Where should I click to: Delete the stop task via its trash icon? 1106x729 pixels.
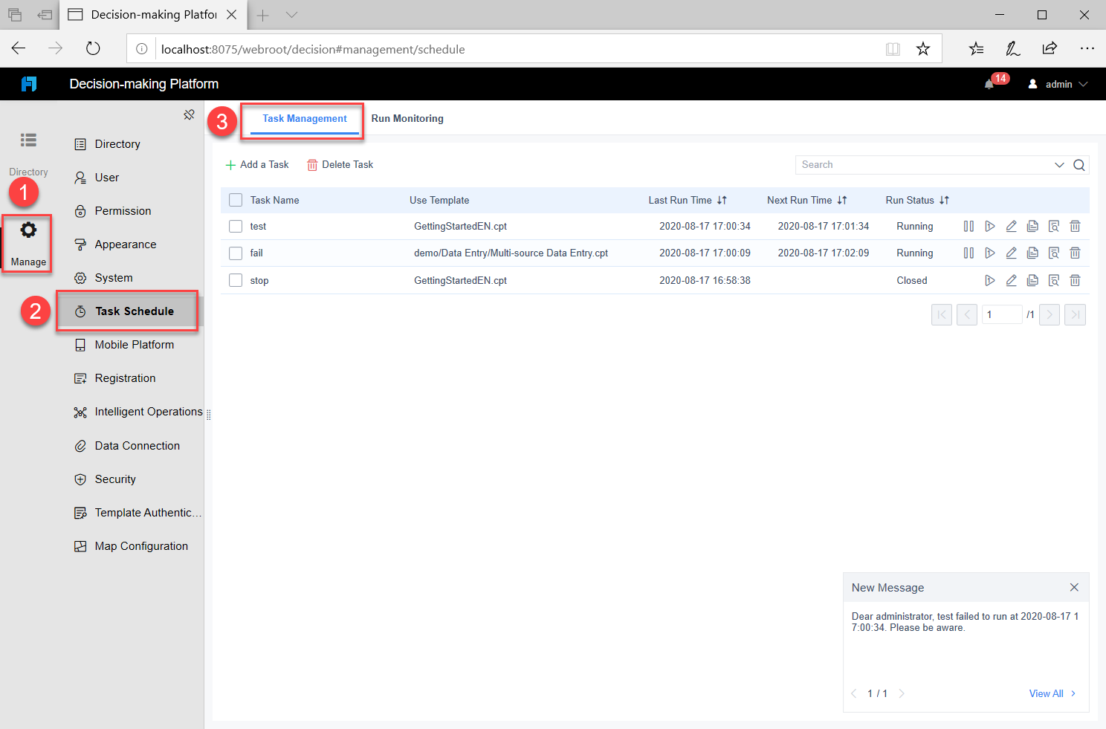[1075, 280]
